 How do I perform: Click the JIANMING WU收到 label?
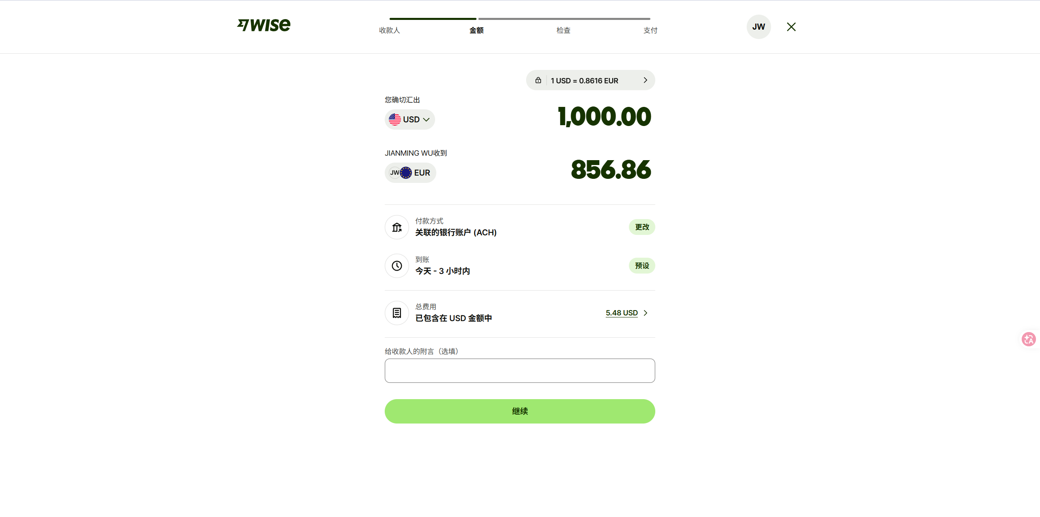(416, 153)
